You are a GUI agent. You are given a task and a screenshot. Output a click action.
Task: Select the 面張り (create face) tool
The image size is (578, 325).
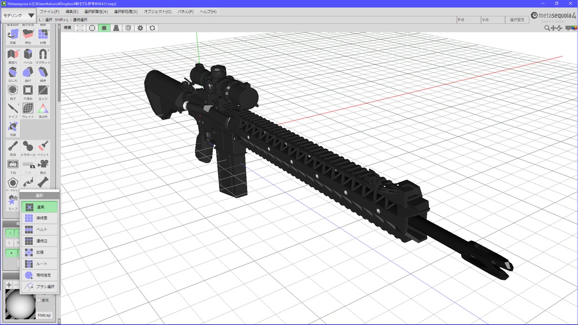click(13, 56)
